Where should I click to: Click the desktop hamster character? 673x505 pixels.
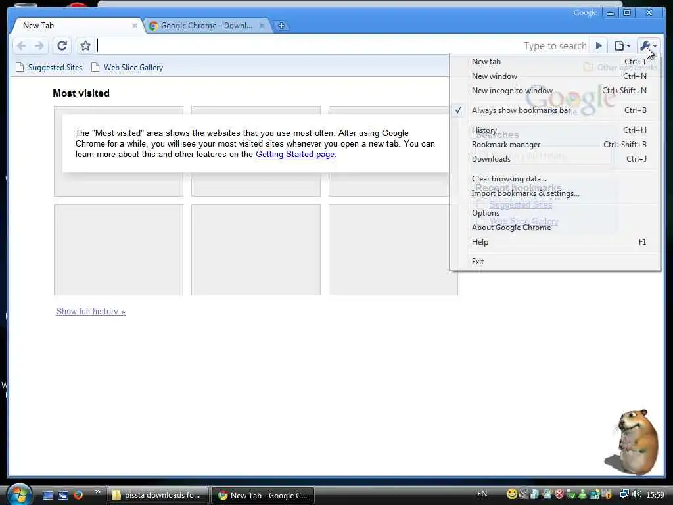point(633,442)
